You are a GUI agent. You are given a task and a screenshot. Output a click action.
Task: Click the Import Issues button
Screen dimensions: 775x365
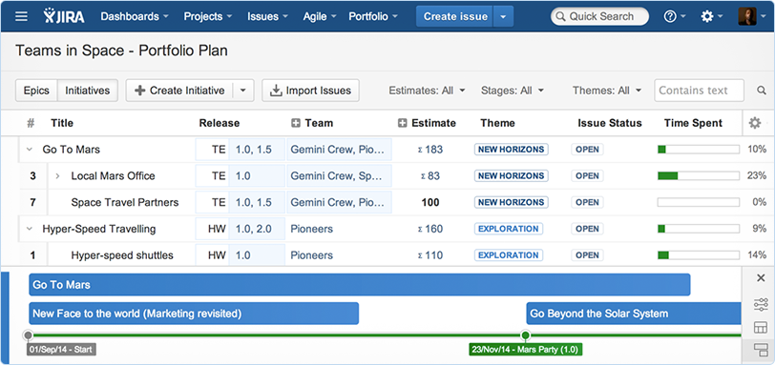310,91
